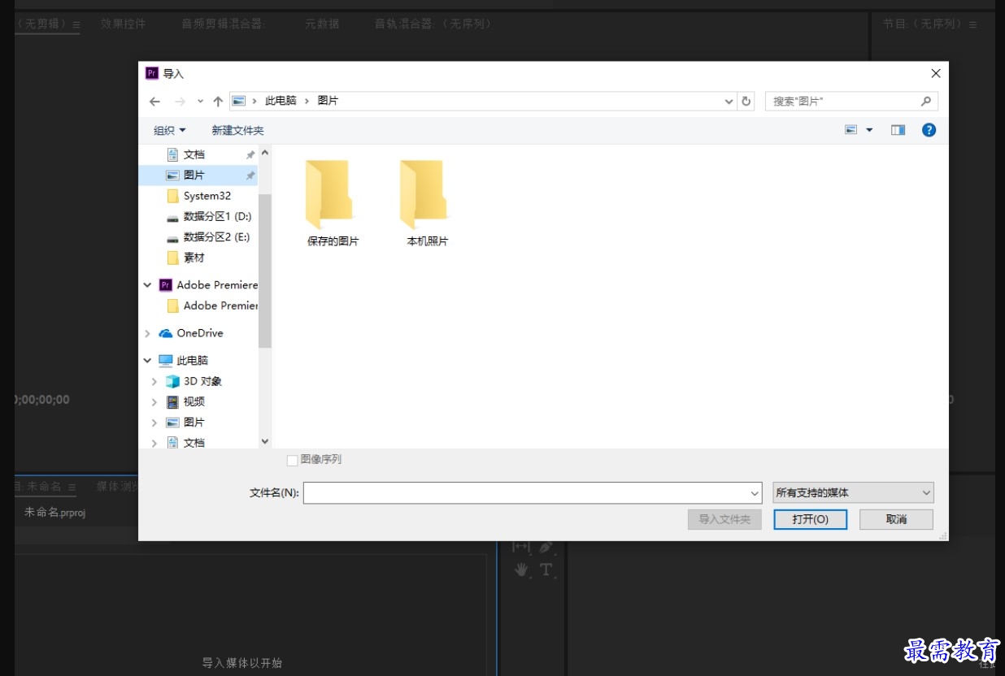This screenshot has height=676, width=1005.
Task: Expand 图片 node under 此电脑
Action: [154, 422]
